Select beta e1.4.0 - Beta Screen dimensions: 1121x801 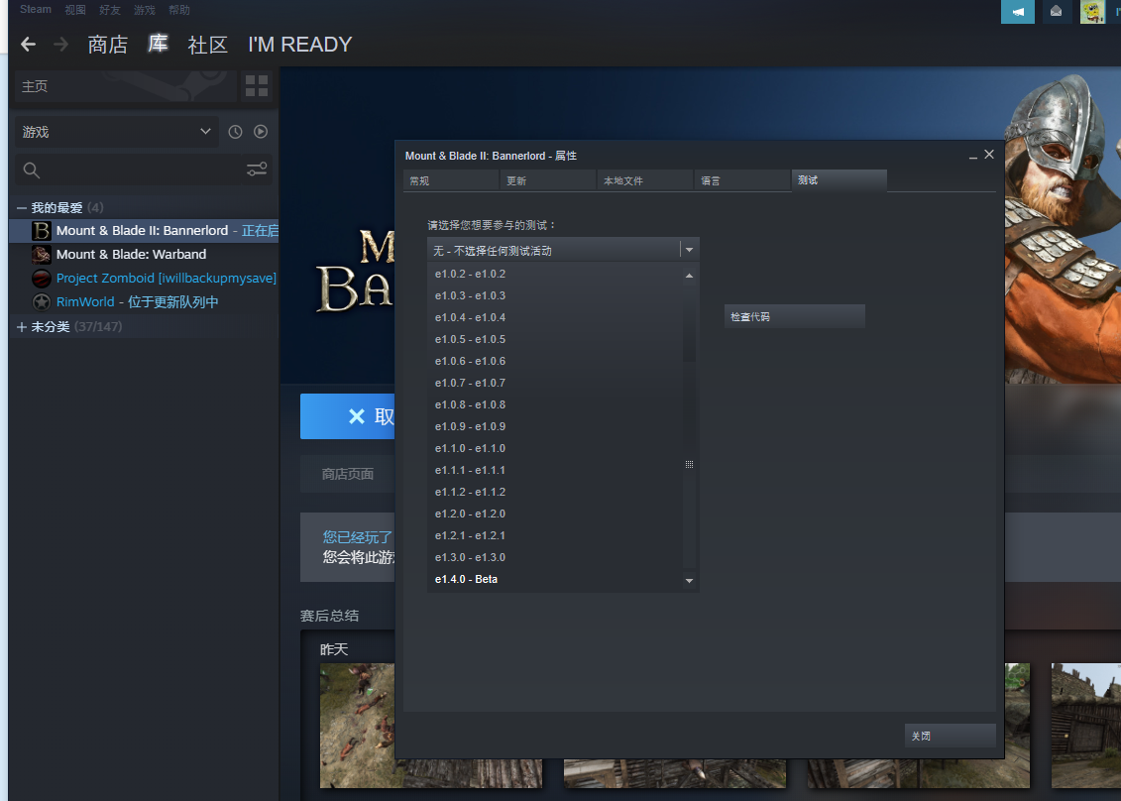pyautogui.click(x=555, y=579)
